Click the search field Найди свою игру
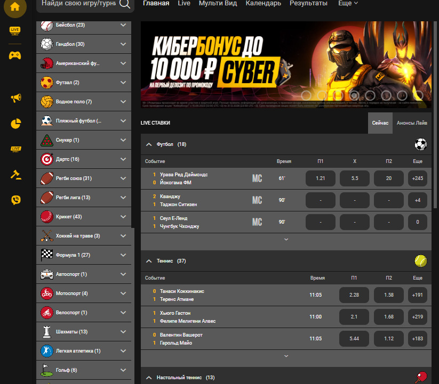Image resolution: width=439 pixels, height=384 pixels. tap(78, 4)
